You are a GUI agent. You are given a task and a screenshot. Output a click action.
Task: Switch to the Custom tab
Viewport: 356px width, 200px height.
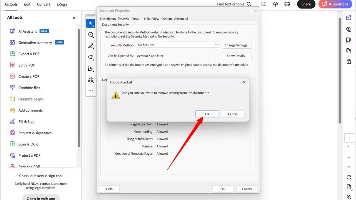coord(167,19)
